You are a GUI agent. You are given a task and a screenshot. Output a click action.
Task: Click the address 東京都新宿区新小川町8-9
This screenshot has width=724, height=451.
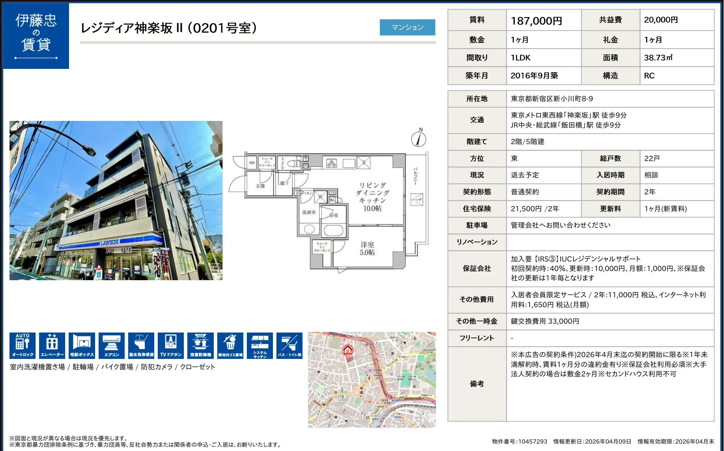(x=552, y=99)
